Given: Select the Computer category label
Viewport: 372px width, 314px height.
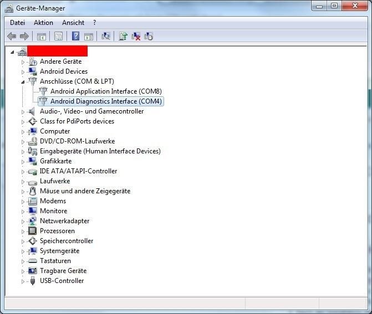Looking at the screenshot, I should click(55, 131).
